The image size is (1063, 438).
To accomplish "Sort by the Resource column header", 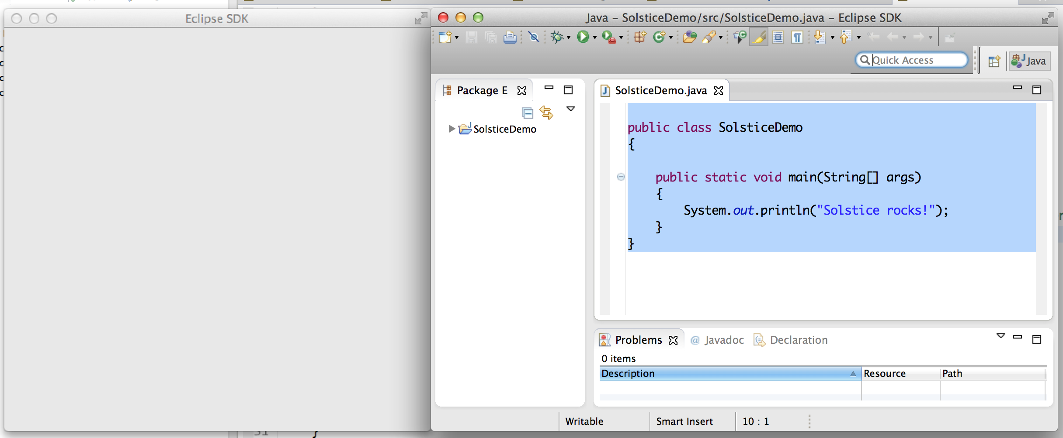I will (900, 373).
